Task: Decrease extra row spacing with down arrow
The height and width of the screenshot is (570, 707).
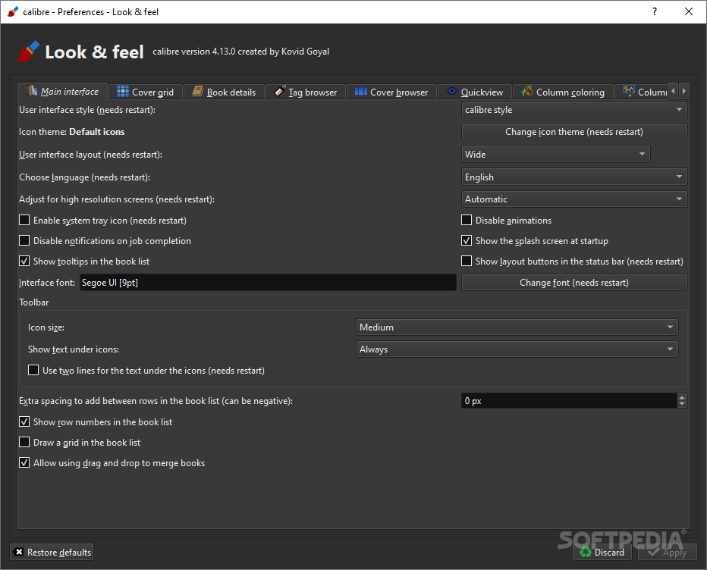Action: tap(682, 404)
